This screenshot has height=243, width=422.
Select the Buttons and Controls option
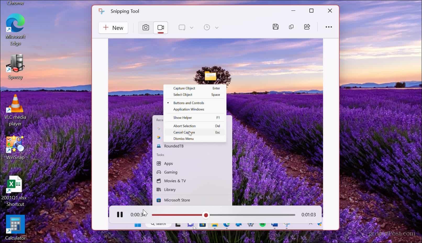click(x=188, y=103)
